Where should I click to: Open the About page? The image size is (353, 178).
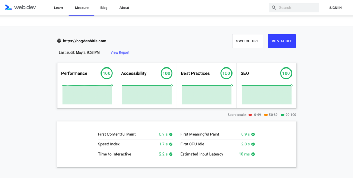pos(124,8)
